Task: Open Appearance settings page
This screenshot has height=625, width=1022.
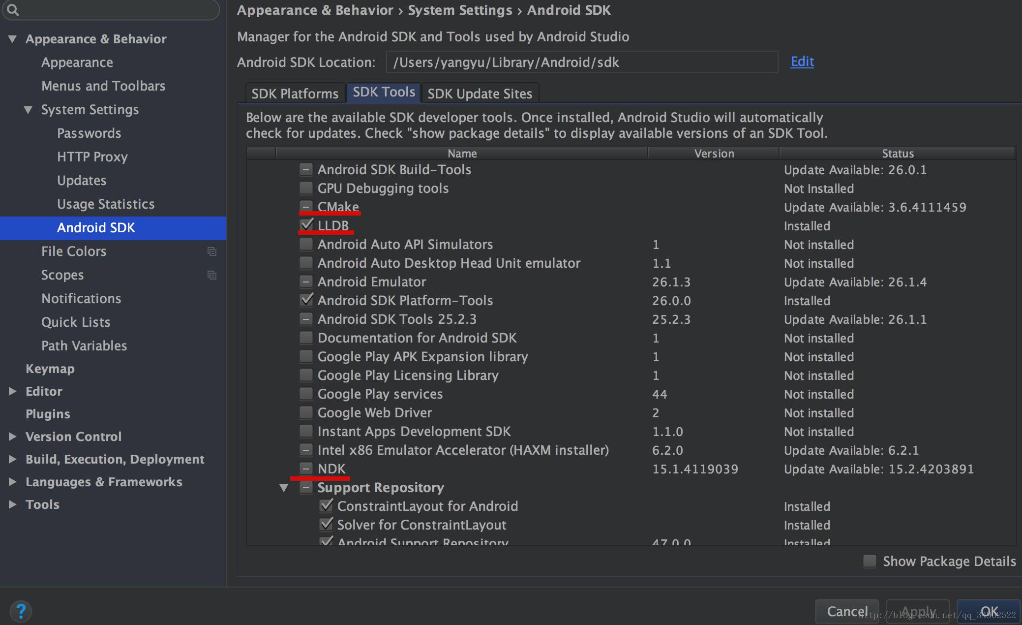Action: (x=77, y=62)
